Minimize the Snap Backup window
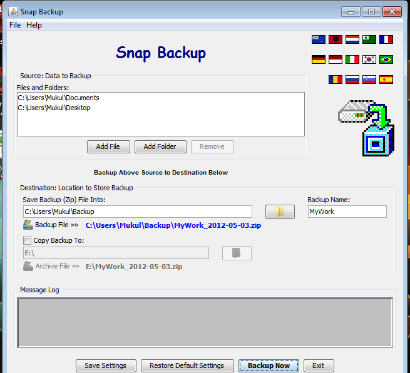 click(351, 12)
